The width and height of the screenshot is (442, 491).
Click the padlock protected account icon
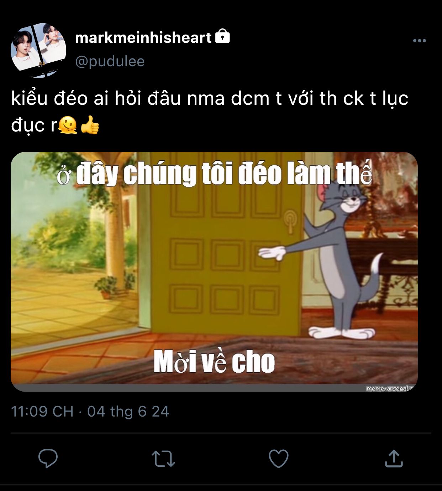point(223,36)
